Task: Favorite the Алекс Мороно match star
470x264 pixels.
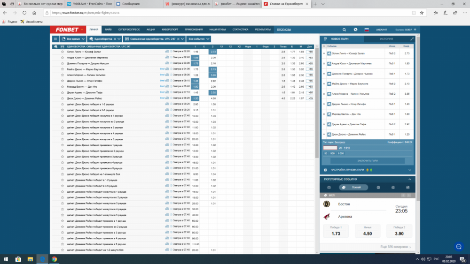Action: [x=63, y=75]
